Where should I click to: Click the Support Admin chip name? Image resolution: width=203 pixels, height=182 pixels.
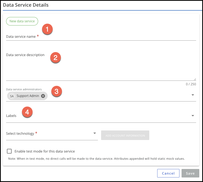point(28,96)
